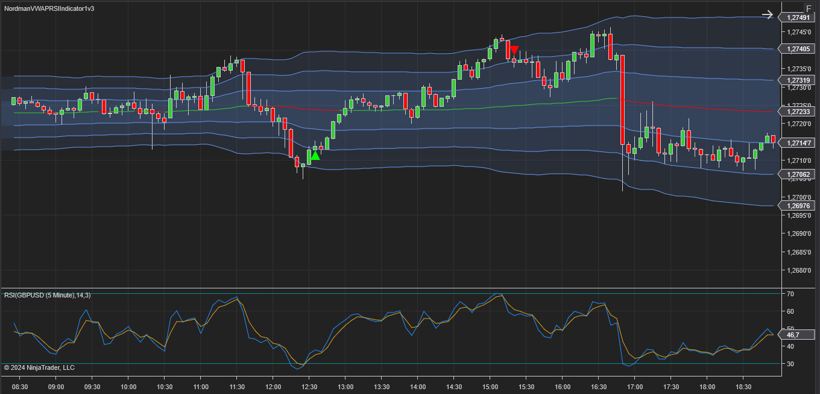Click the RSI(GBPUSD (5 Minute),14,3) panel label

[x=48, y=295]
